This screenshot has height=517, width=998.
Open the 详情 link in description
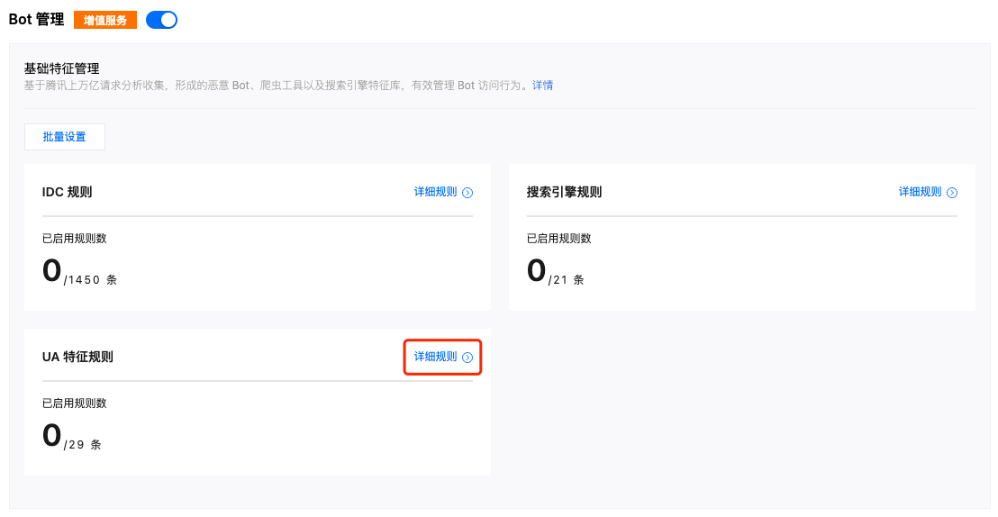[542, 86]
